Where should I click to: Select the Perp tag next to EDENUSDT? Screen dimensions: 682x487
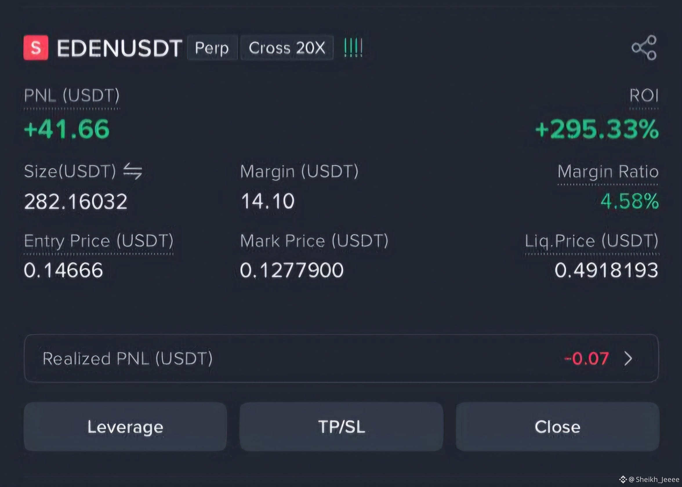[212, 48]
